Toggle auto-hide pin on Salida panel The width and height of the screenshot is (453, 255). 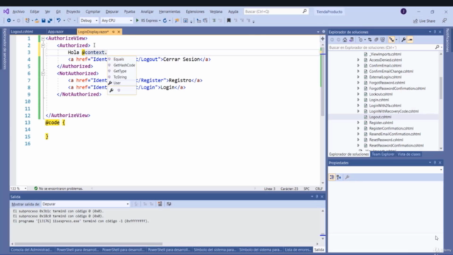coord(317,197)
